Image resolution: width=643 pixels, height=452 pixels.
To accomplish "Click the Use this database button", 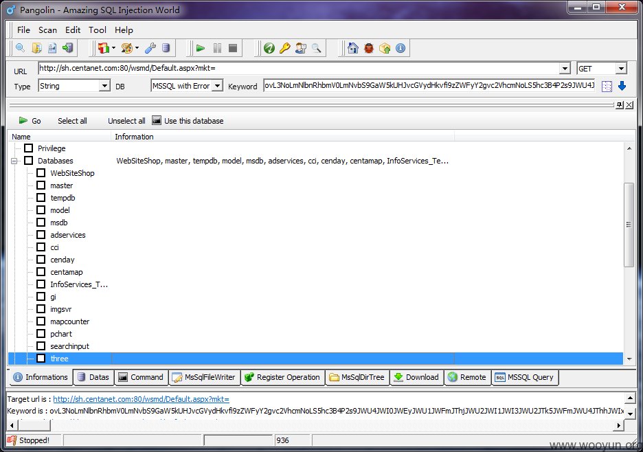I will click(188, 121).
